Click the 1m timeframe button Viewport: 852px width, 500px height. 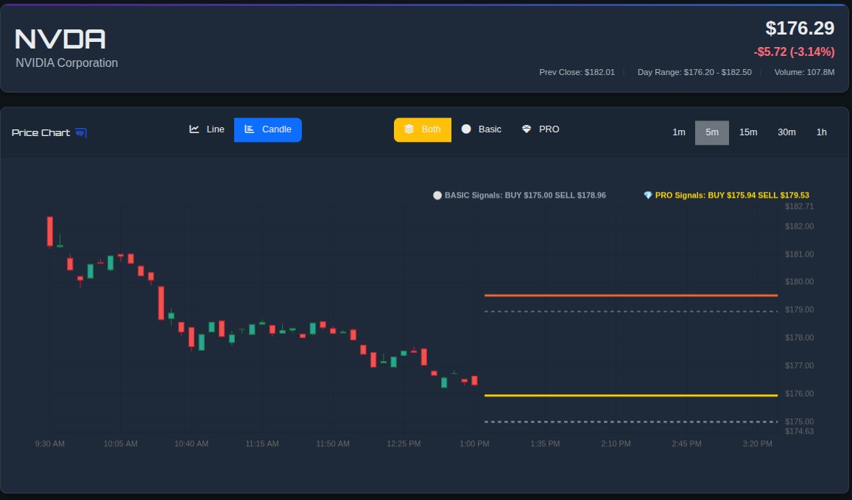pyautogui.click(x=679, y=132)
